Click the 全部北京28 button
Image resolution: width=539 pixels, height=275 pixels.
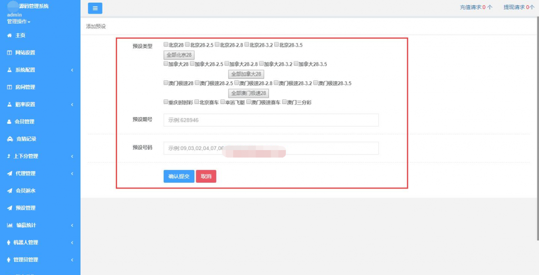[x=179, y=55]
